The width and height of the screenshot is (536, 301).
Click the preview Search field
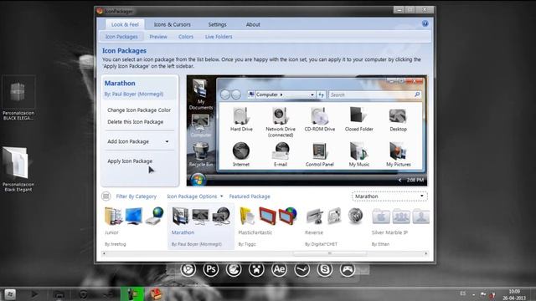[374, 94]
